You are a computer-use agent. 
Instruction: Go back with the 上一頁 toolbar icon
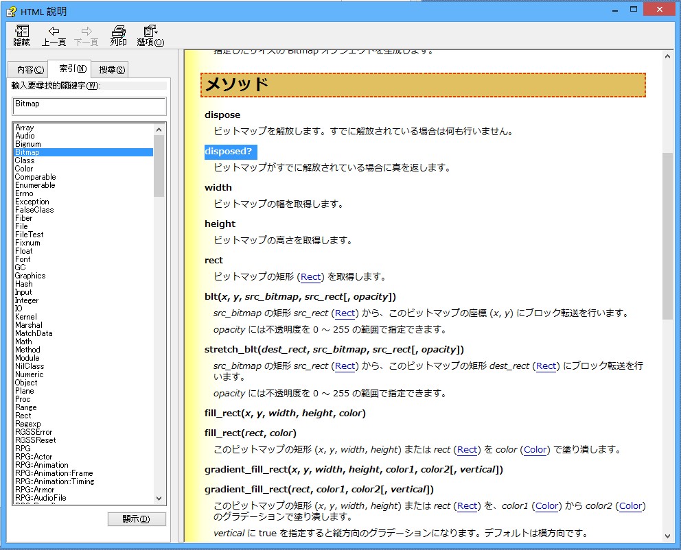54,36
